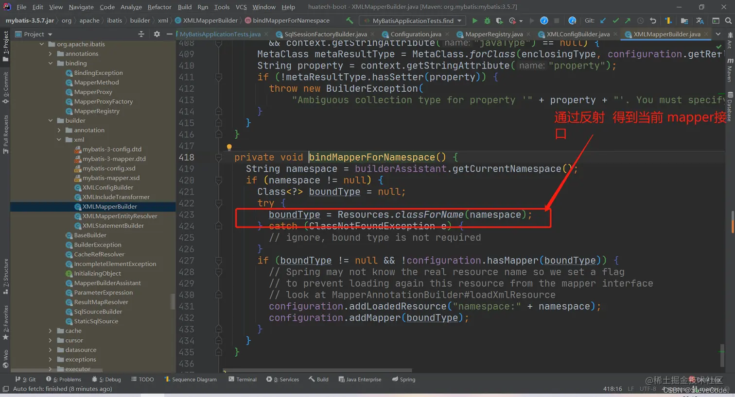Open the Sequence Diagram tool window
Screen dimensions: 735x397
(x=191, y=380)
